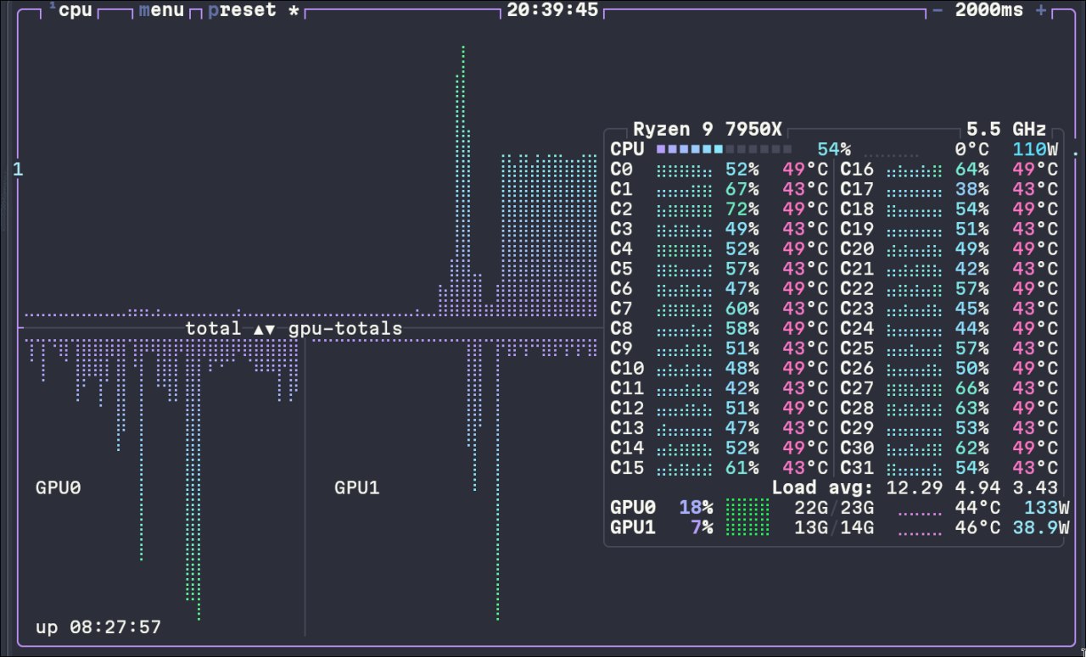Click the C27 core usage 66%
This screenshot has height=657, width=1086.
pyautogui.click(x=971, y=389)
